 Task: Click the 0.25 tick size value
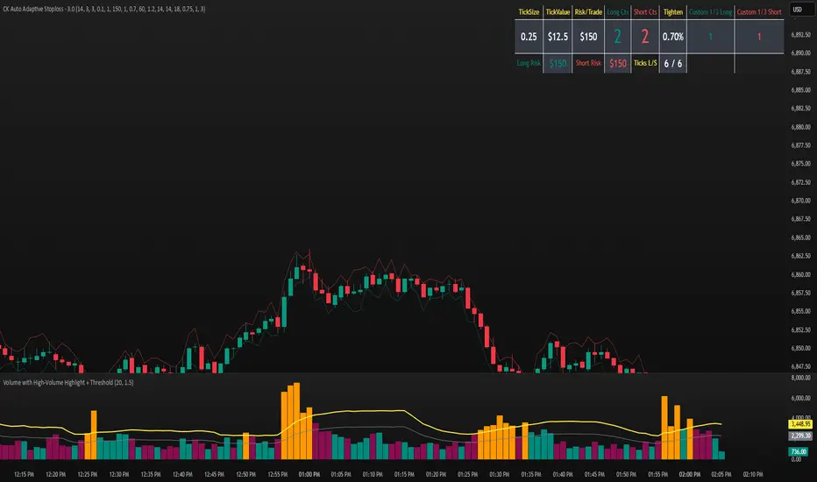[x=529, y=37]
